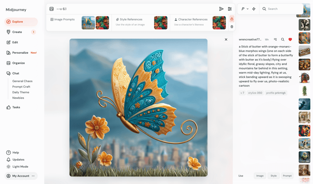Viewport: 313px width, 184px height.
Task: Click the Character References thumbnail
Action: (219, 23)
